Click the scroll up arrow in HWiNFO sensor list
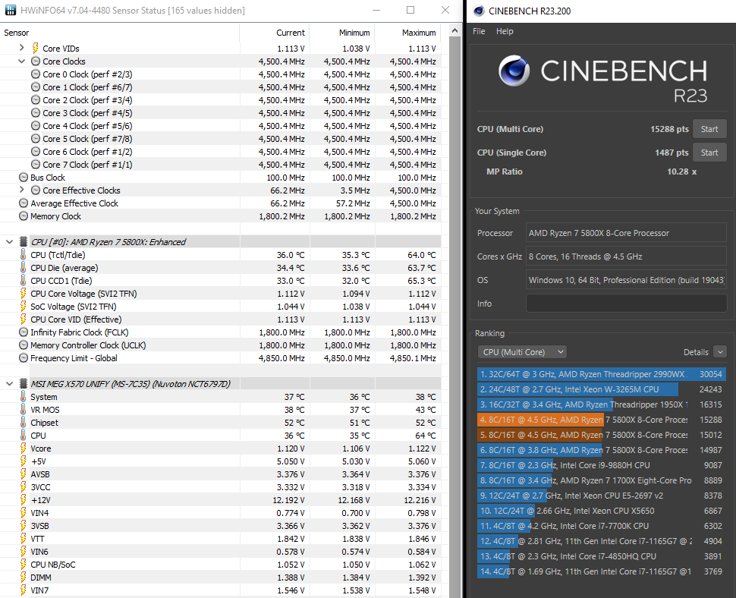 (x=454, y=30)
